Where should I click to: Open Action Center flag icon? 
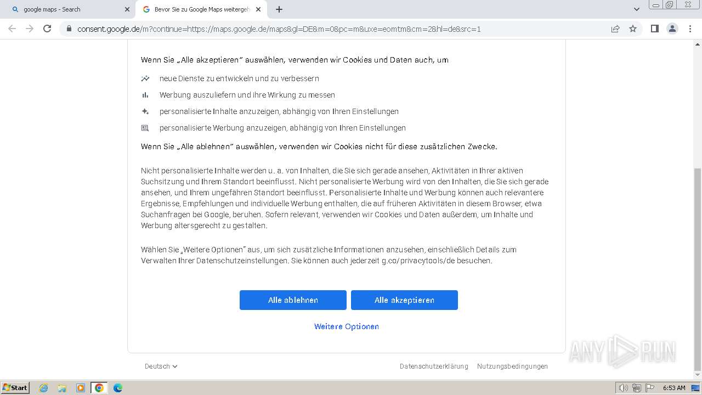650,388
